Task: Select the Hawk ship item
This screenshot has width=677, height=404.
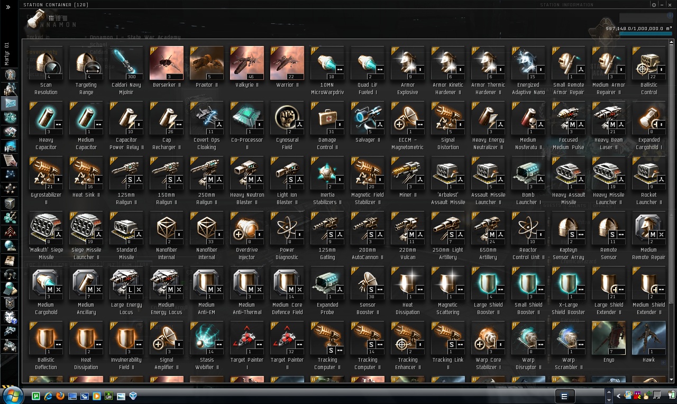Action: pyautogui.click(x=649, y=338)
